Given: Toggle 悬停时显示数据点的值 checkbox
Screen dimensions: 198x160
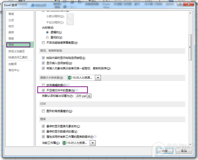Looking at the screenshot, I should (x=43, y=132).
